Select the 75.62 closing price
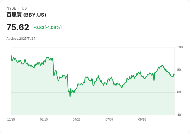190x133 pixels. 18,27
